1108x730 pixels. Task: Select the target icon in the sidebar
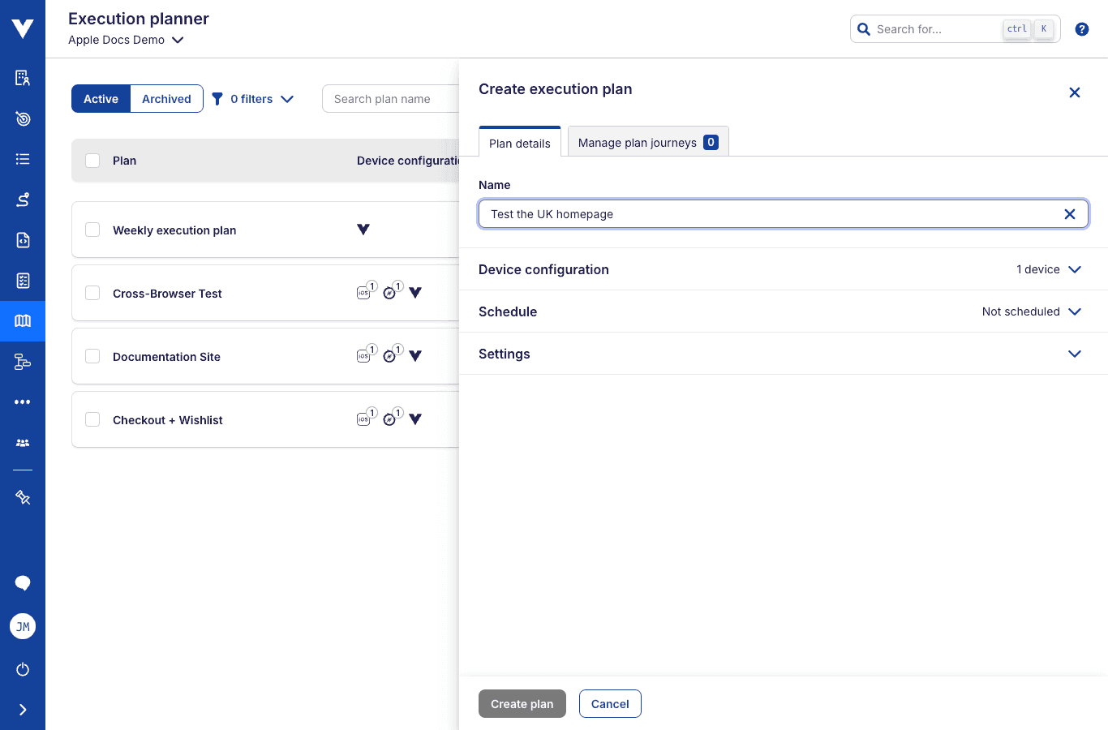(22, 118)
